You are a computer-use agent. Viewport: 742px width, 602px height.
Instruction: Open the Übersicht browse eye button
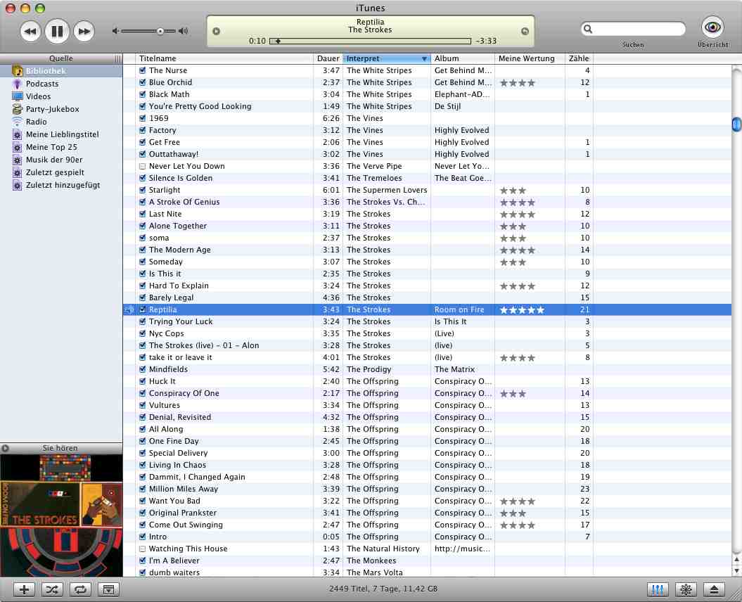coord(712,27)
